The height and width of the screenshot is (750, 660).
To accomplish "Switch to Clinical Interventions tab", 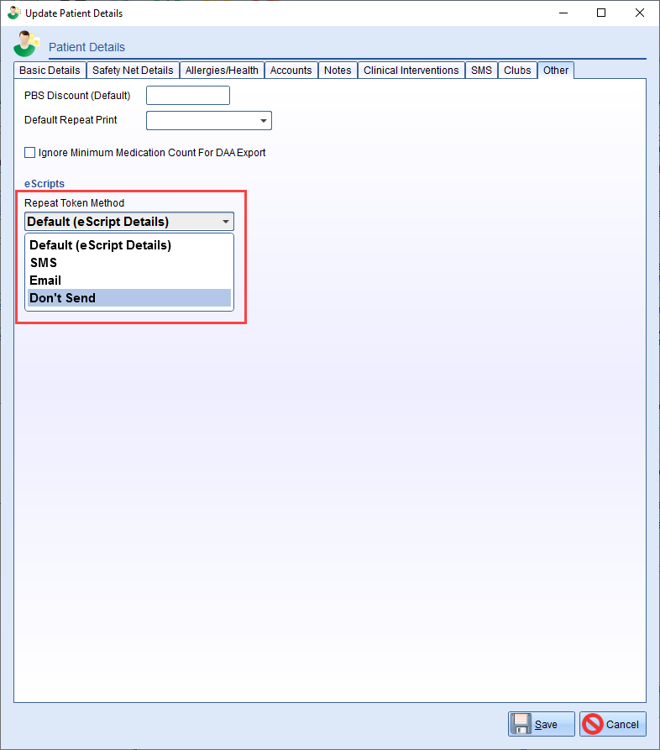I will [x=411, y=71].
